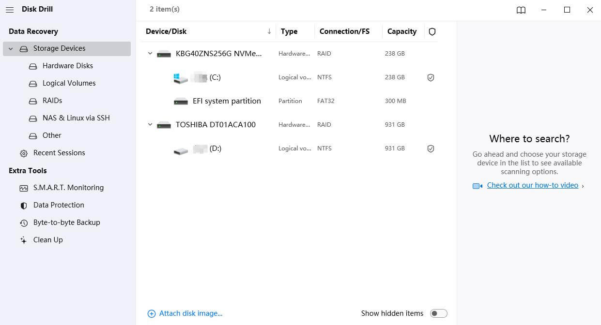This screenshot has width=601, height=325.
Task: Sort by the Connection/FS column header
Action: click(x=344, y=31)
